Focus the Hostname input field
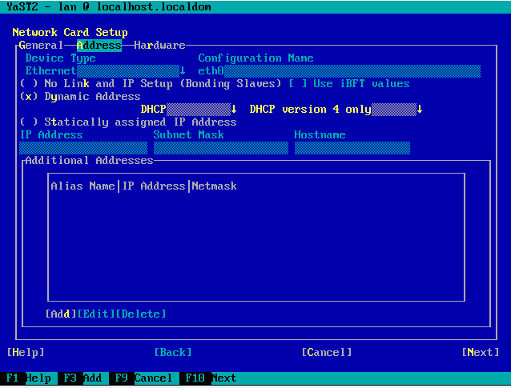The image size is (511, 388). (352, 148)
